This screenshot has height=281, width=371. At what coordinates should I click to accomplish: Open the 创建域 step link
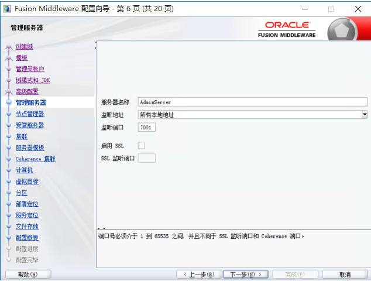tap(25, 46)
